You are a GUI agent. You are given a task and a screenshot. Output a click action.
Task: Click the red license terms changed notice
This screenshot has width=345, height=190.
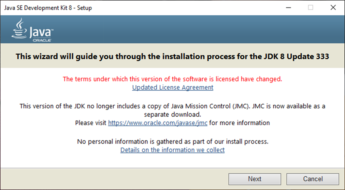(172, 79)
